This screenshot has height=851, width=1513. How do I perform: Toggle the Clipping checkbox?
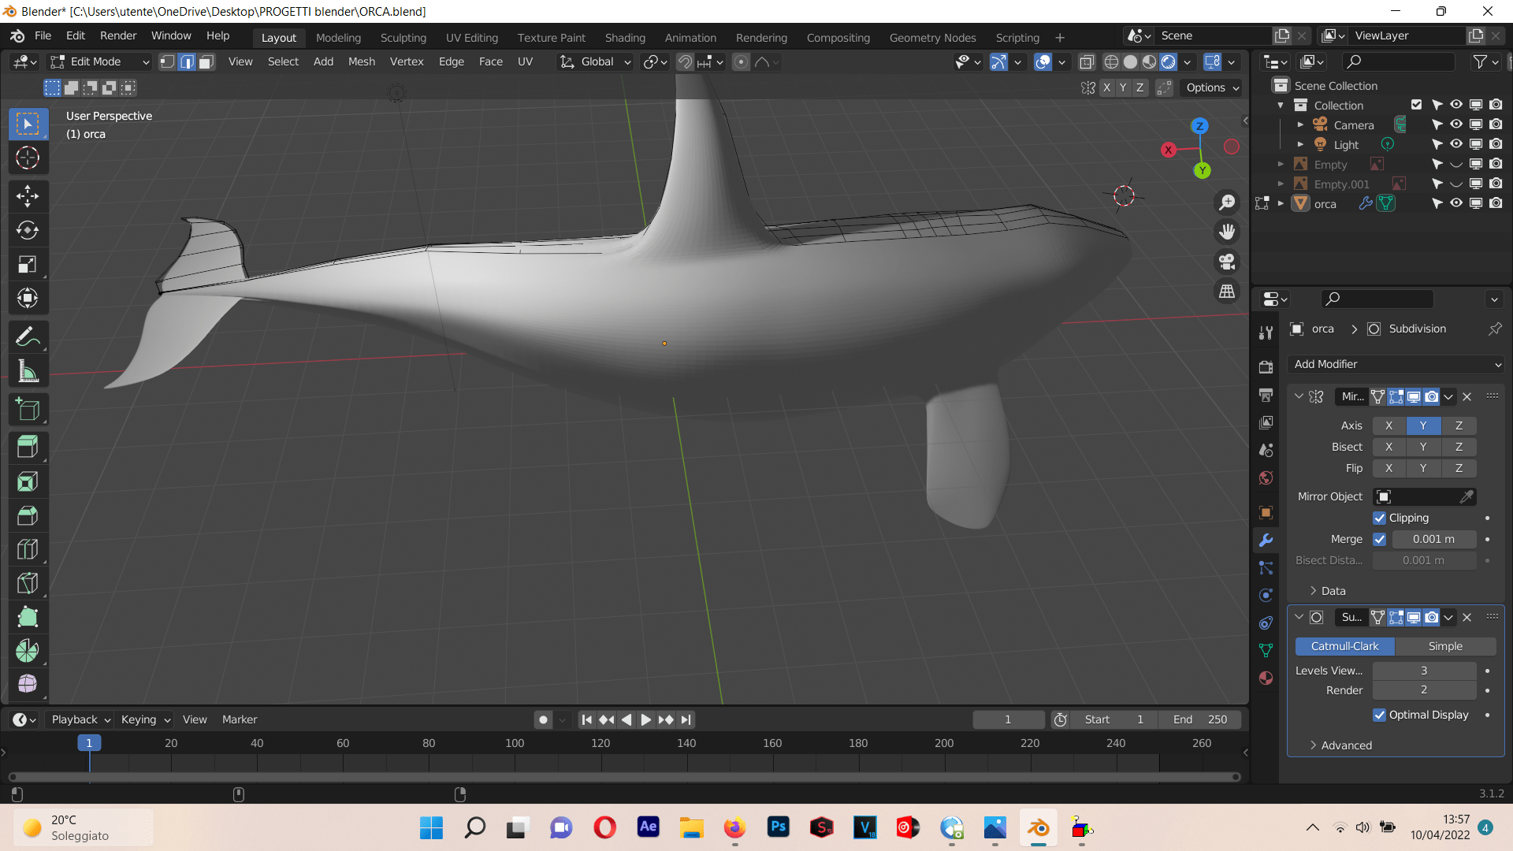[1379, 518]
